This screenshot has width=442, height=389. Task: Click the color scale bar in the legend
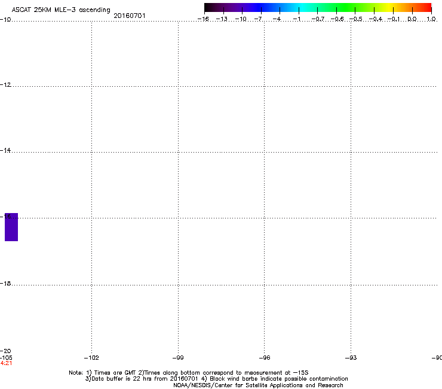point(318,8)
